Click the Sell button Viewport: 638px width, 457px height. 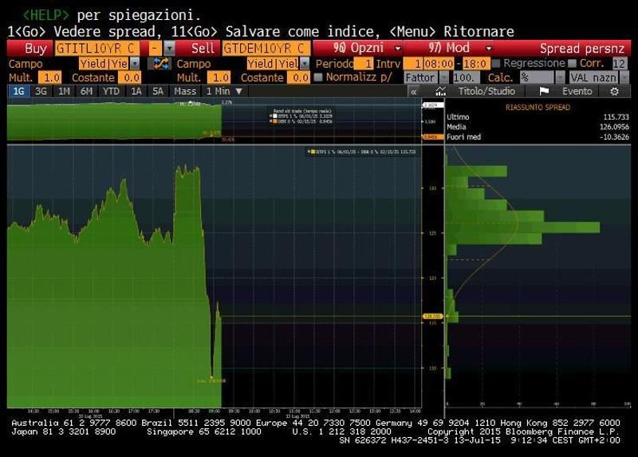click(x=203, y=48)
